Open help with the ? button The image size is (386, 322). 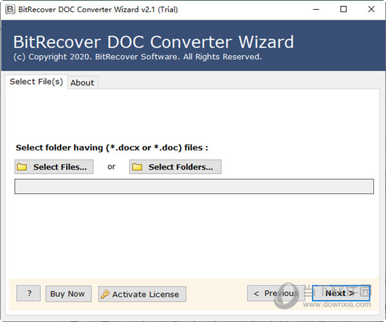tap(28, 293)
